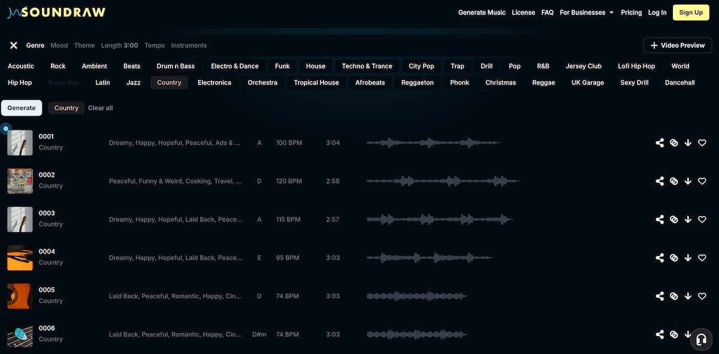Enable the Lofi Hip Hop genre
This screenshot has width=719, height=354.
tap(636, 66)
